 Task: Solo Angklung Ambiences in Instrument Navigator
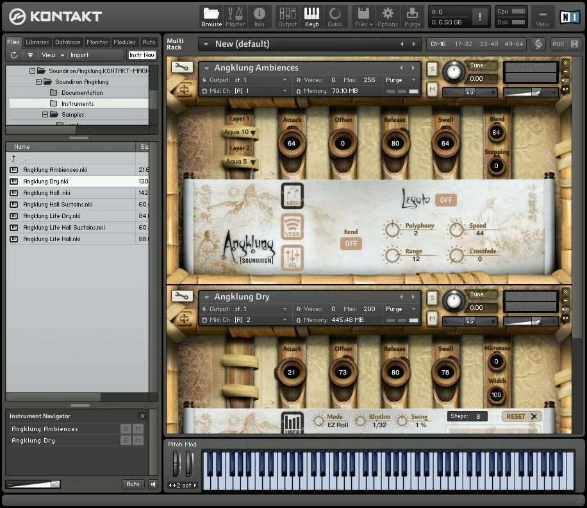coord(126,429)
